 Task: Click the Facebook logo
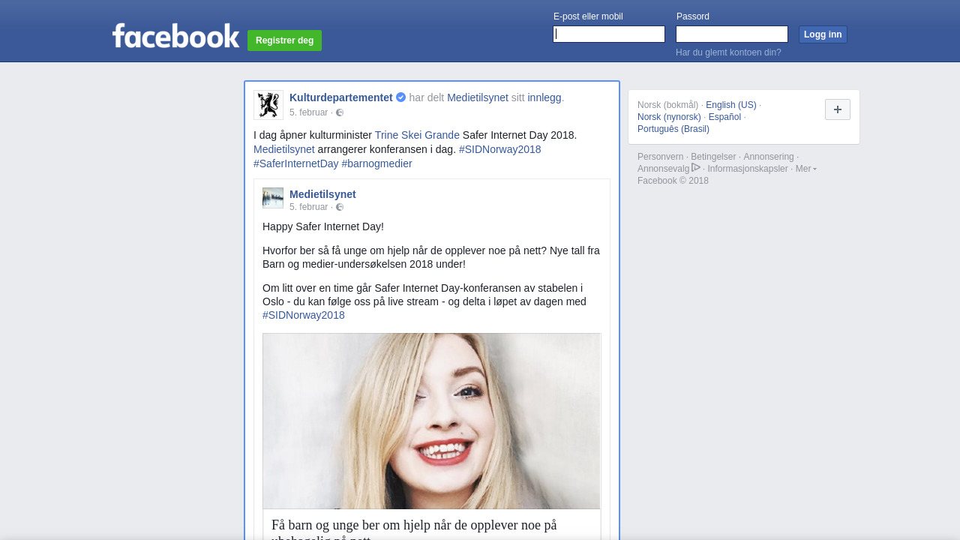tap(176, 35)
